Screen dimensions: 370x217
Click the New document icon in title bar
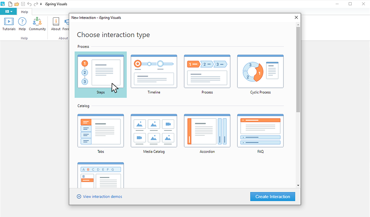click(10, 4)
